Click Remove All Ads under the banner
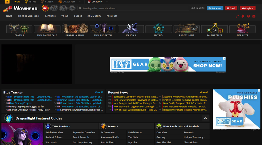This screenshot has width=262, height=145. [x=117, y=72]
